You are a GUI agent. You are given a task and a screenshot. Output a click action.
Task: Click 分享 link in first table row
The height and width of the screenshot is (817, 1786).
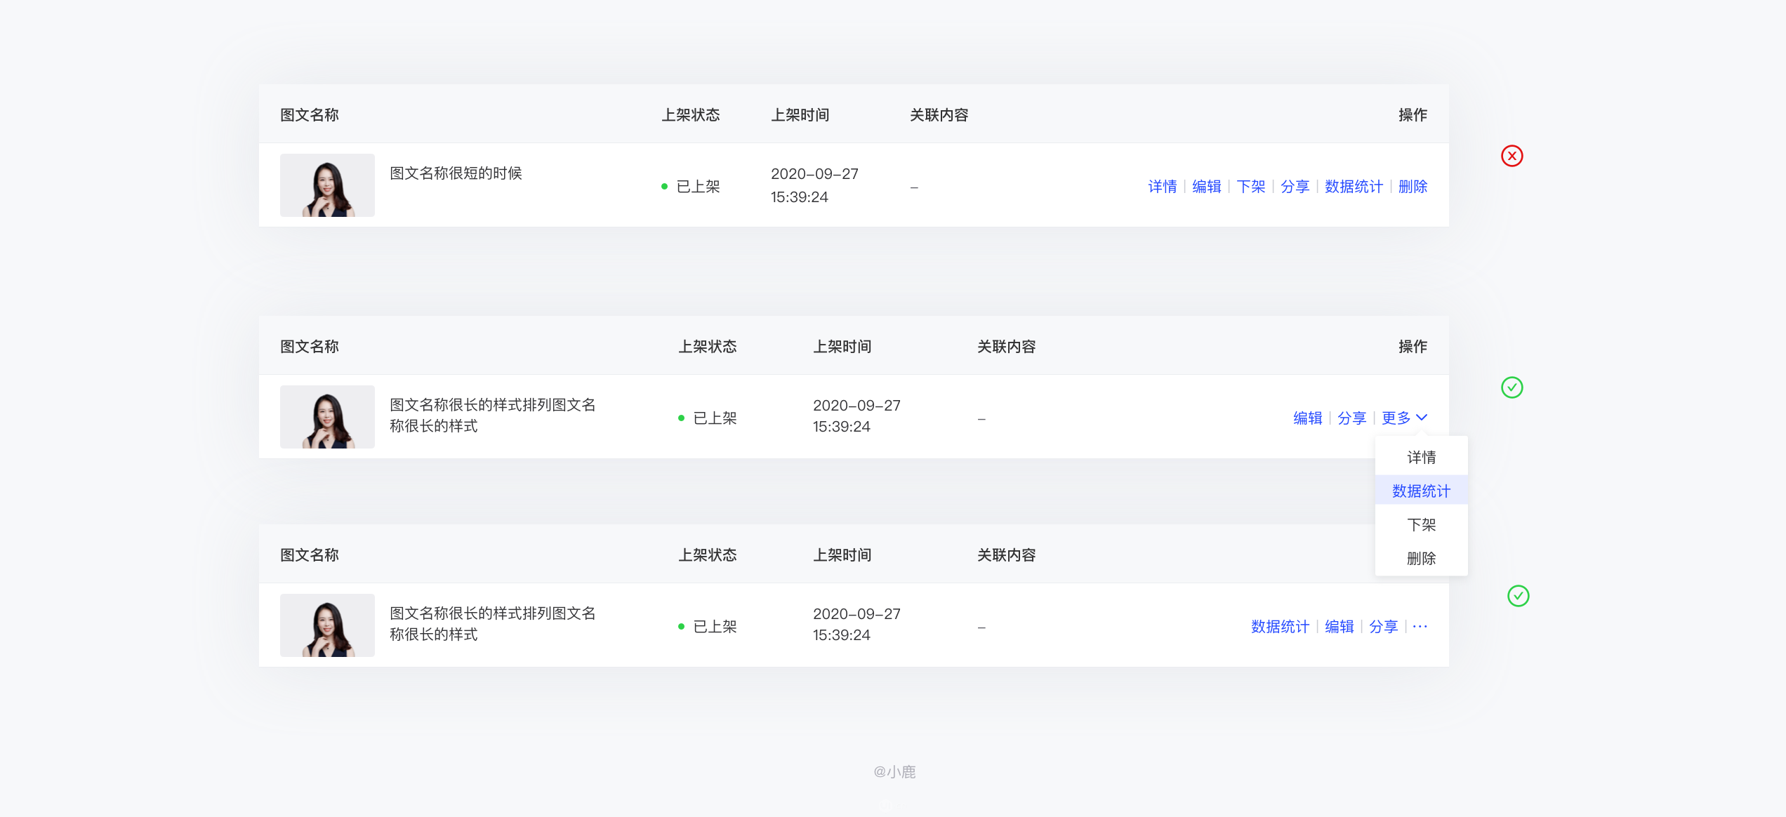(x=1295, y=187)
